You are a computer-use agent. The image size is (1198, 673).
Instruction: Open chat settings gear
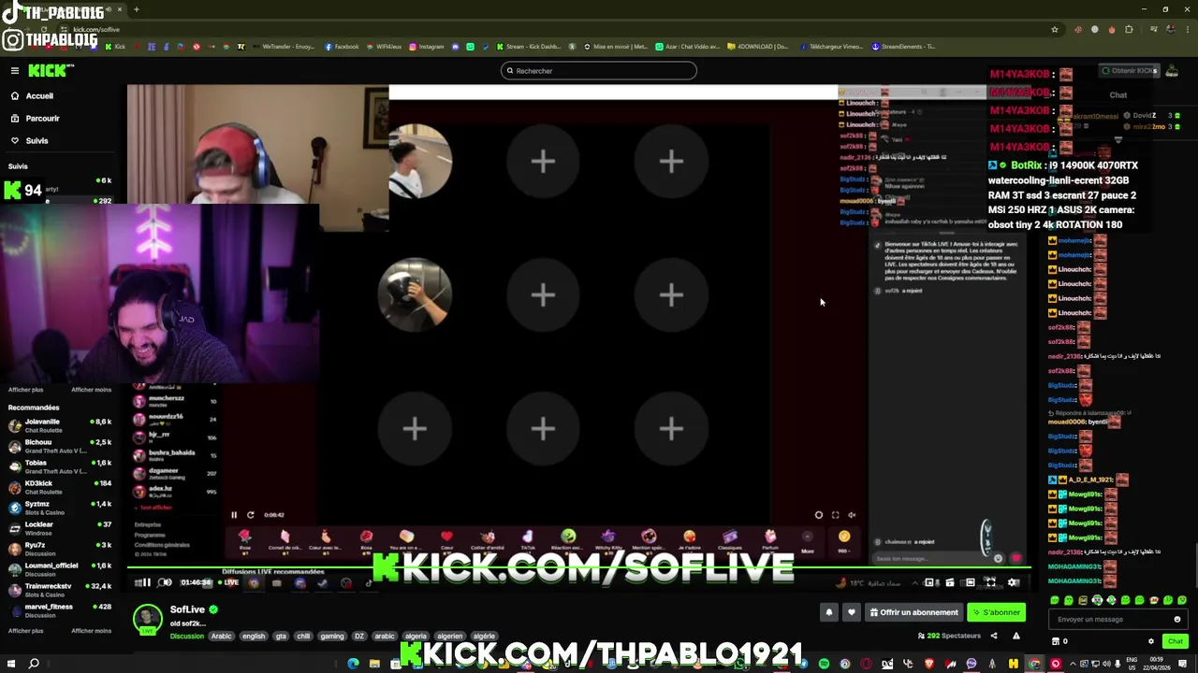point(1151,641)
